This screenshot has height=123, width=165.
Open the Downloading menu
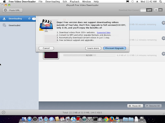click(x=53, y=2)
